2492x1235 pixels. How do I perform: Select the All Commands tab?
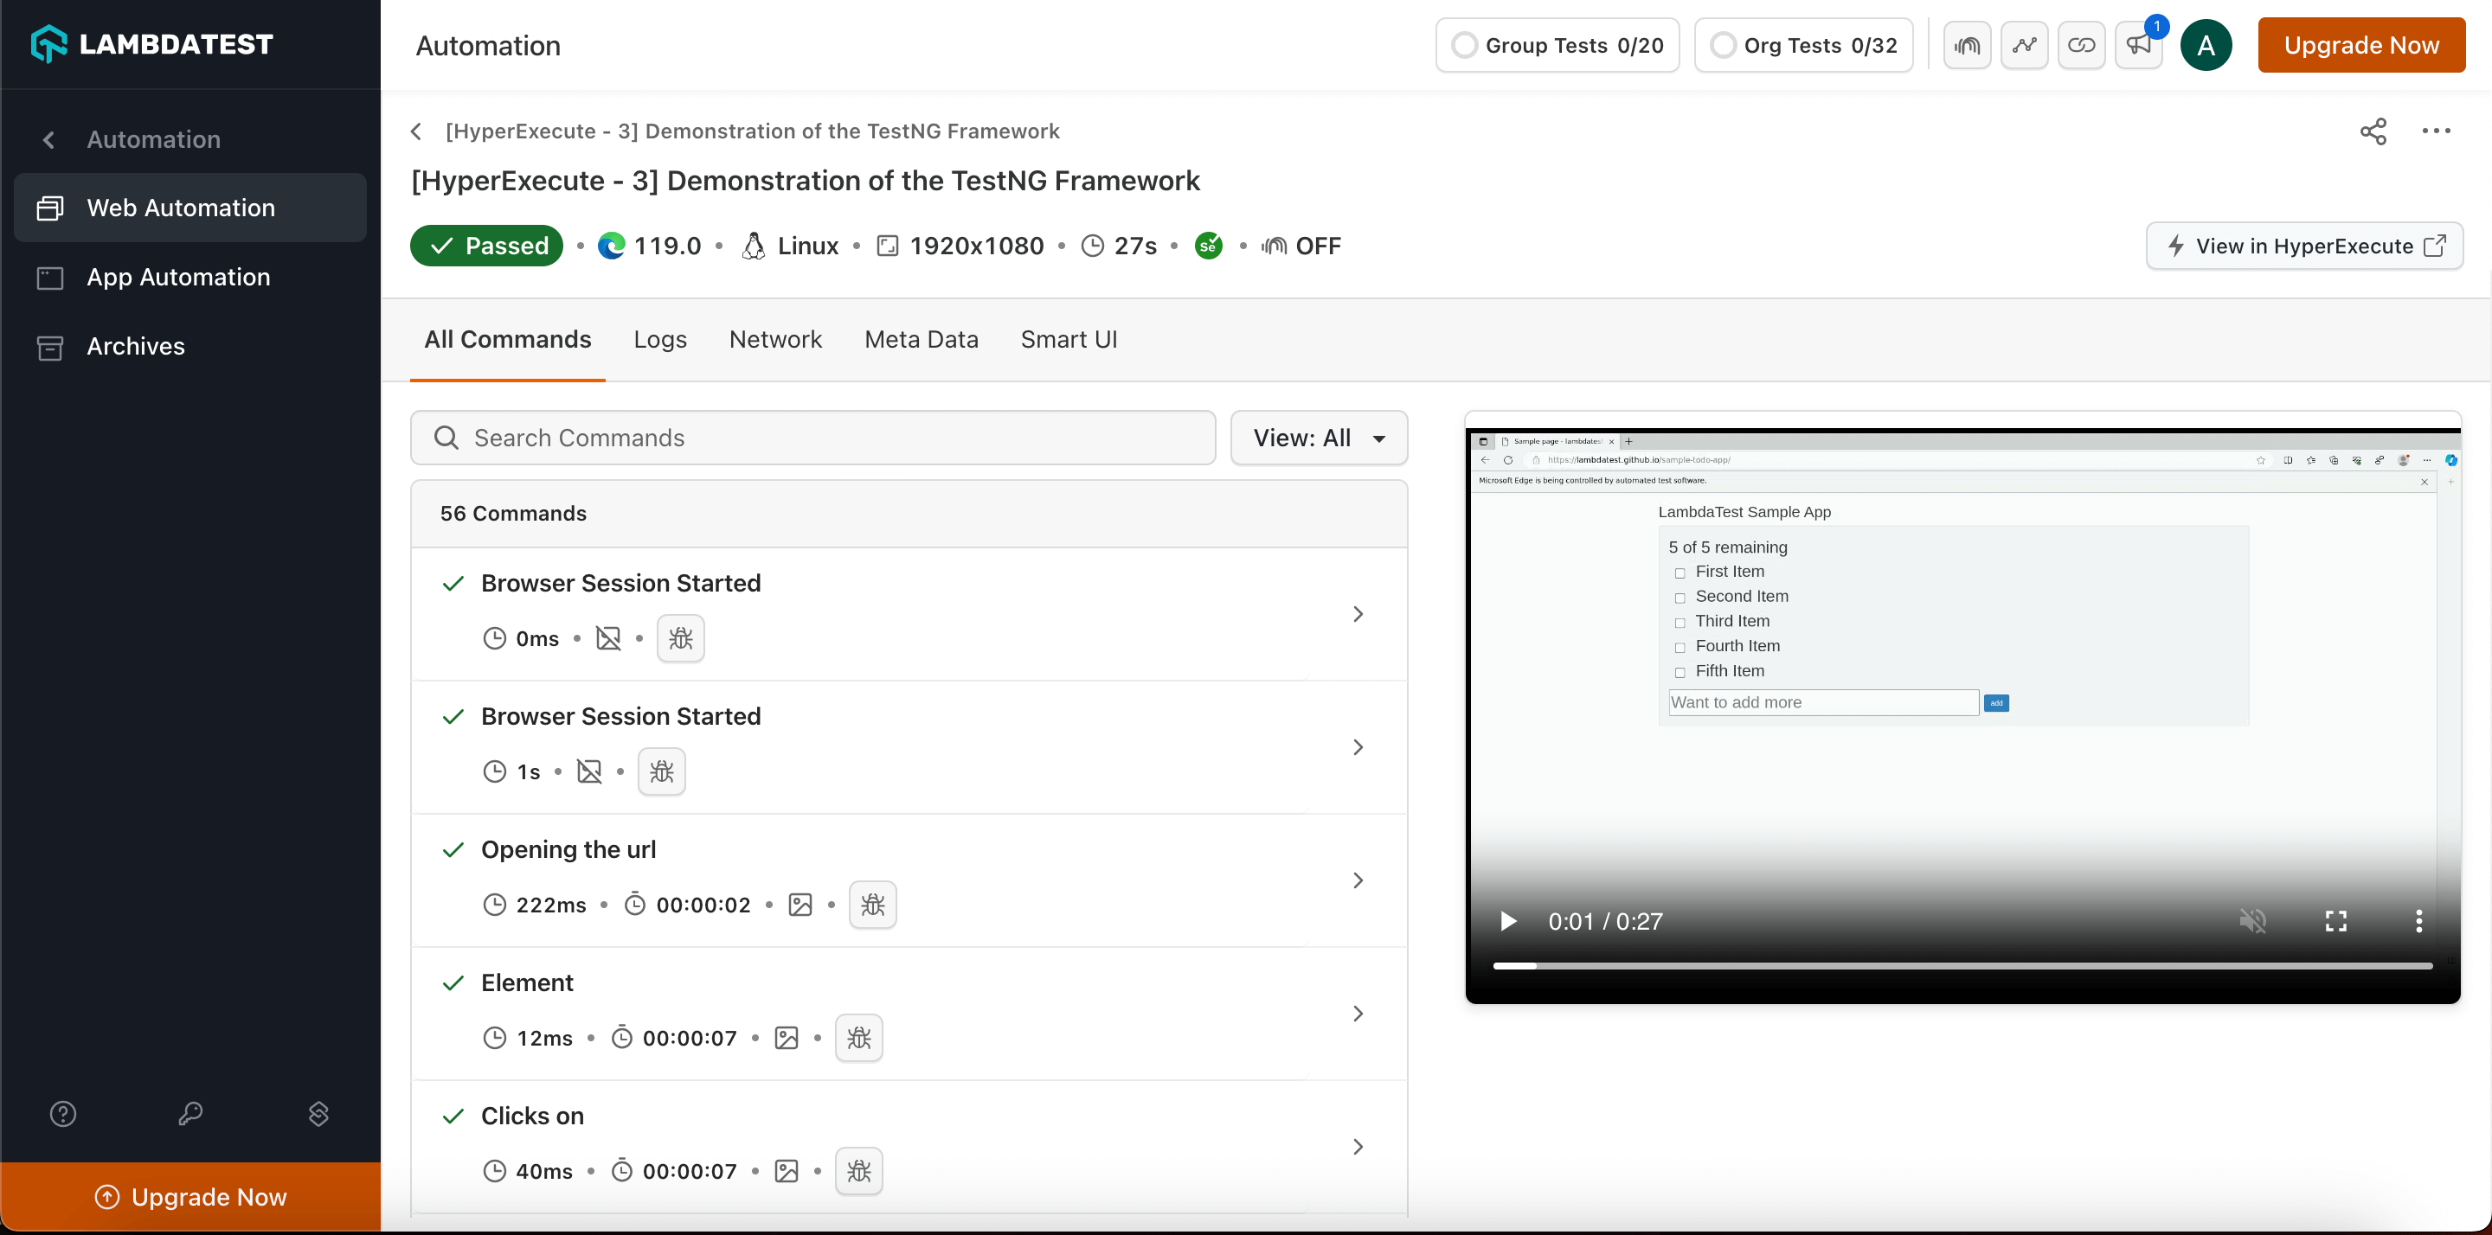click(508, 340)
